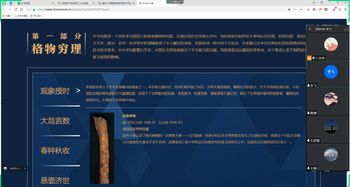Expand the favorites dropdown arrow

[x=12, y=16]
